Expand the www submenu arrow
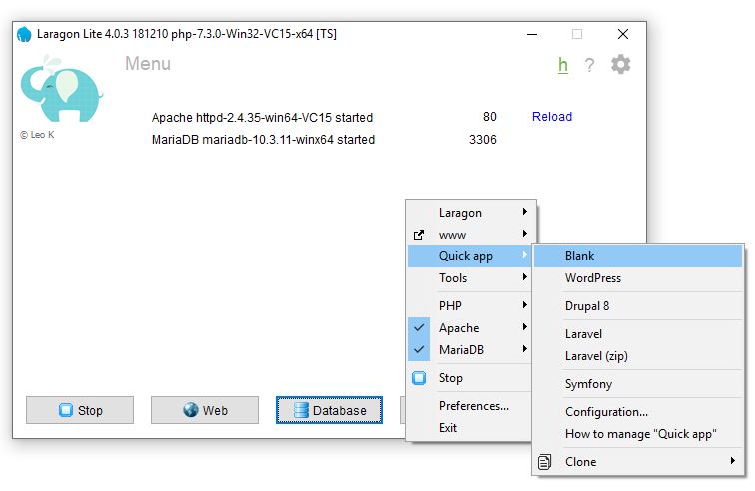Viewport: 755px width, 491px height. (x=525, y=234)
